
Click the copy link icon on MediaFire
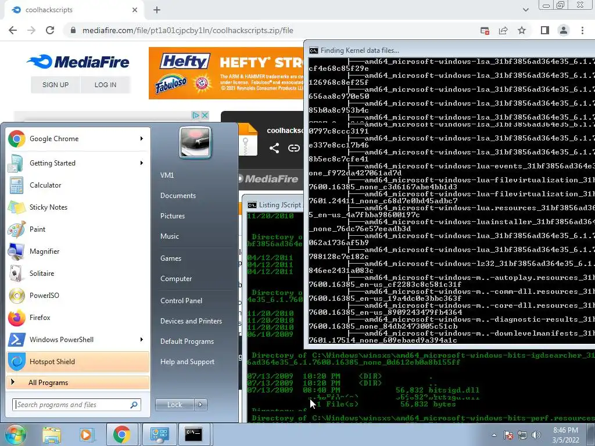[293, 148]
